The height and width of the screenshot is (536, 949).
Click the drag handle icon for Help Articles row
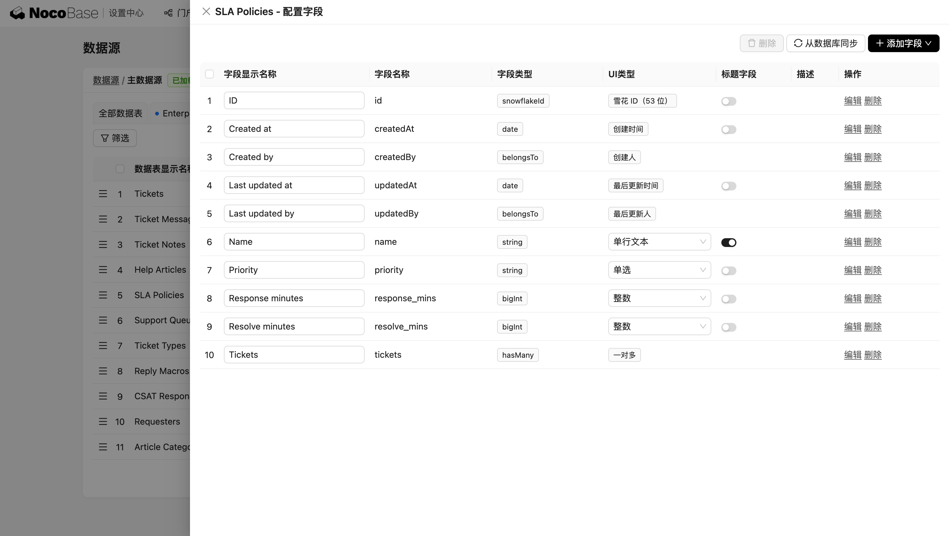(103, 270)
